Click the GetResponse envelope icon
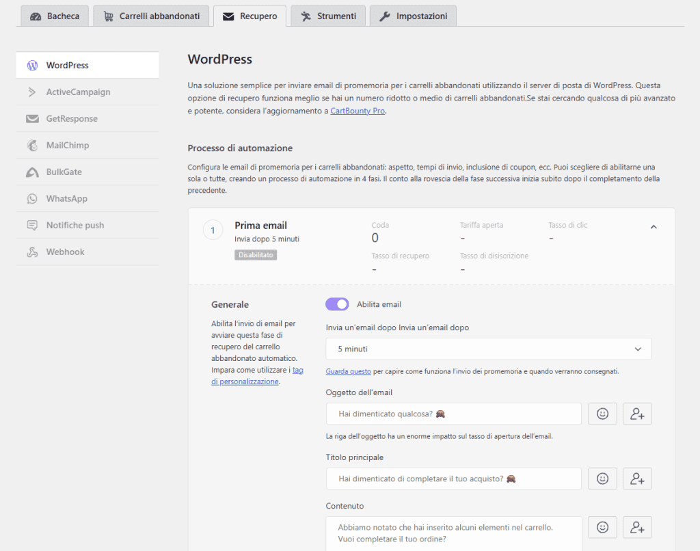Viewport: 700px width, 551px height. click(32, 119)
